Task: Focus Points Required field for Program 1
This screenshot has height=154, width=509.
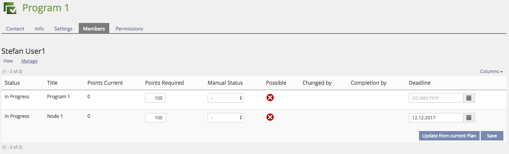Action: click(155, 98)
